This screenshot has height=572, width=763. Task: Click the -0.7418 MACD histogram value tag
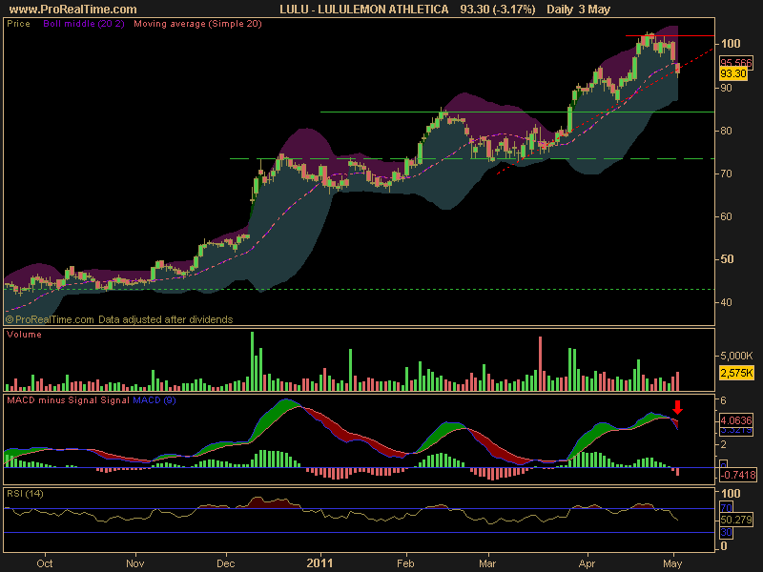tap(738, 475)
